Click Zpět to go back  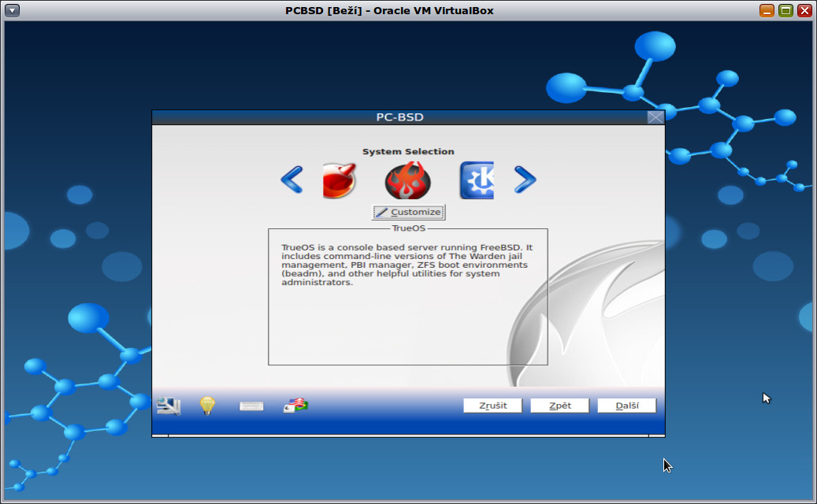pyautogui.click(x=559, y=405)
